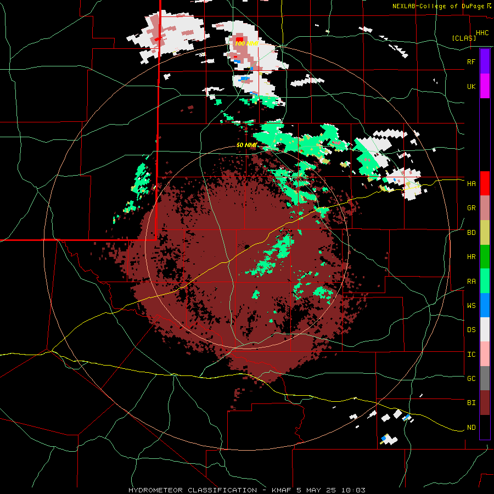Click the blue WS legend swatch
Viewport: 494px width, 494px height.
(x=485, y=305)
